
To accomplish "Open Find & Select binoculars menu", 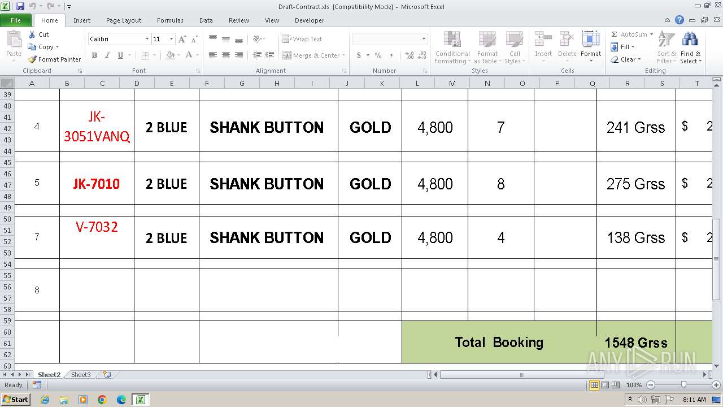I will 690,47.
